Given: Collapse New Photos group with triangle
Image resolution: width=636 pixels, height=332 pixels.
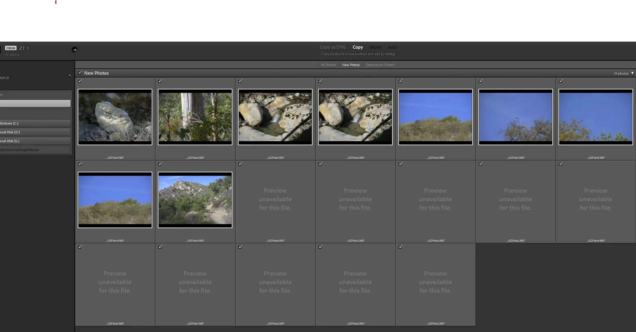Looking at the screenshot, I should point(632,73).
